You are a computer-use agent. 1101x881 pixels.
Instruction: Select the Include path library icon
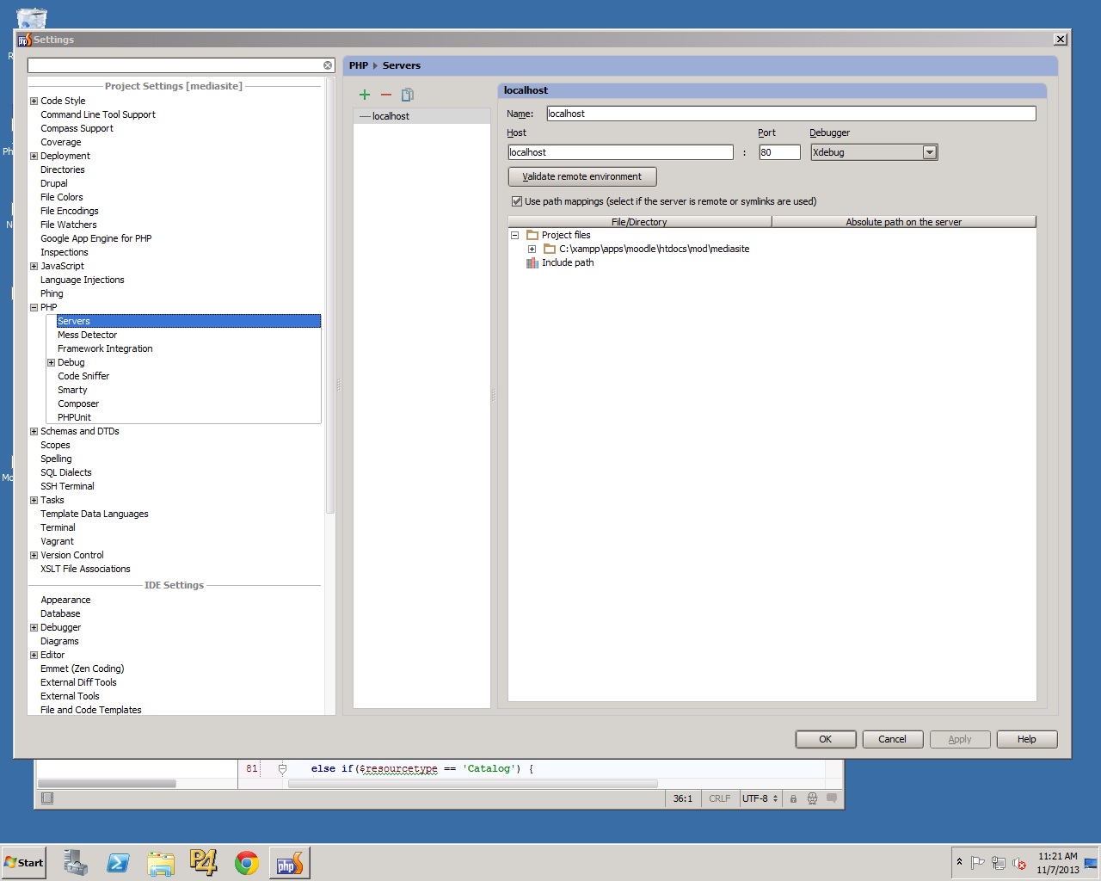tap(532, 262)
